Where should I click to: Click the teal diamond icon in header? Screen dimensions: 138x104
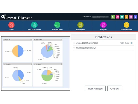pos(122,17)
